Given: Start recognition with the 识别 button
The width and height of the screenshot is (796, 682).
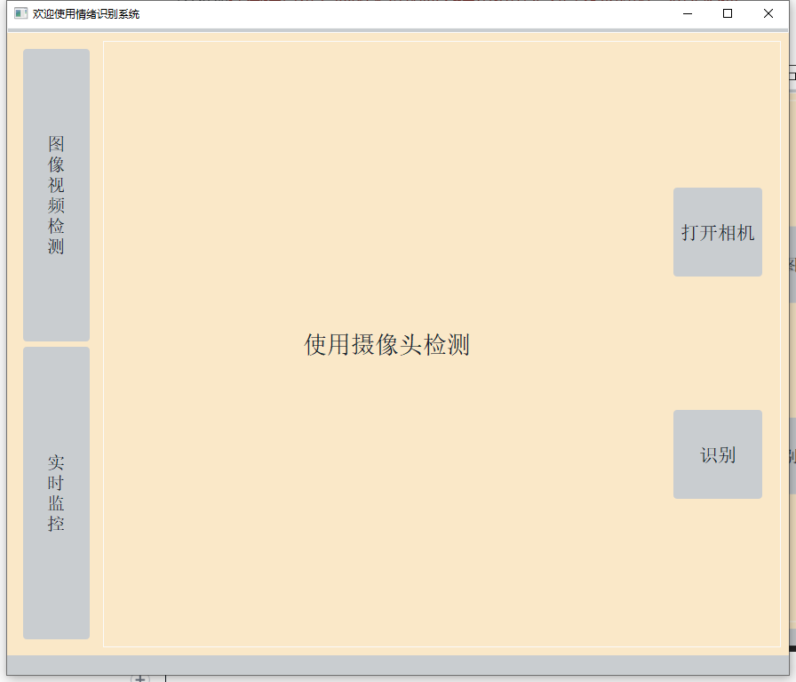Looking at the screenshot, I should click(717, 454).
